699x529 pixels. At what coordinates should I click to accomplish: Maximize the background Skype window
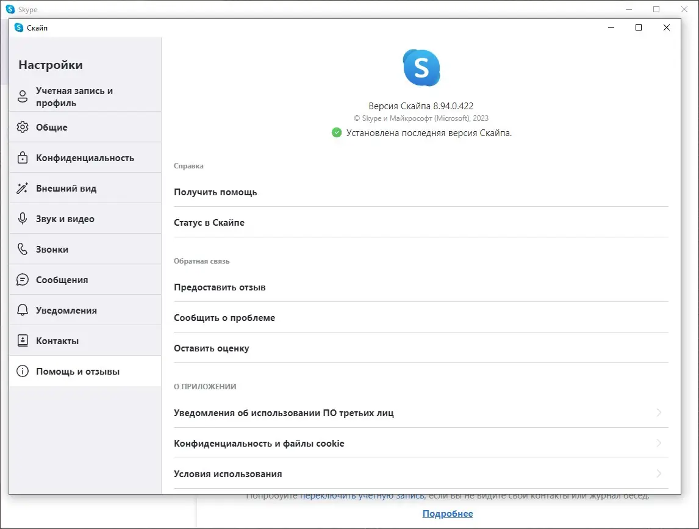(656, 9)
